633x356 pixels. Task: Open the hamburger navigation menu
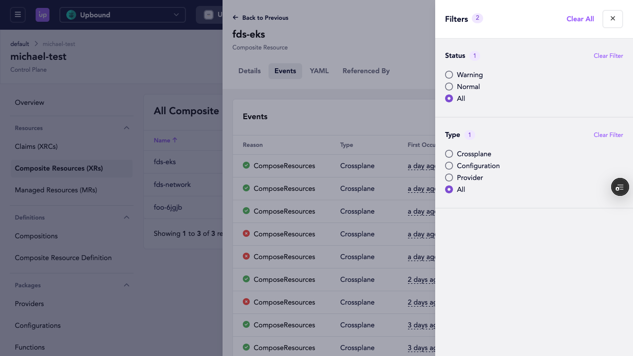click(x=18, y=15)
